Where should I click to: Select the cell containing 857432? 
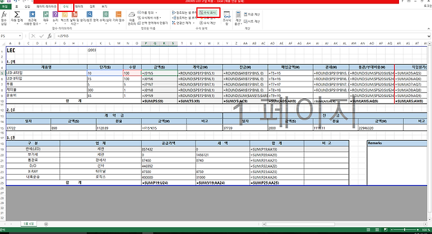169,149
